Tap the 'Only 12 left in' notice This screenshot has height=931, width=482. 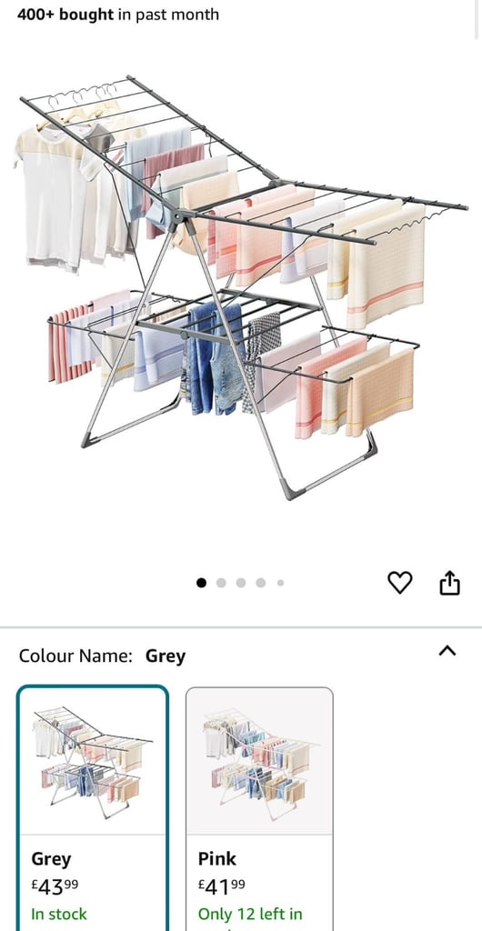click(250, 915)
